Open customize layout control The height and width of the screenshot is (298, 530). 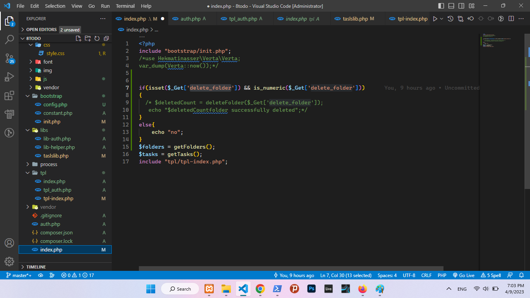point(471,6)
